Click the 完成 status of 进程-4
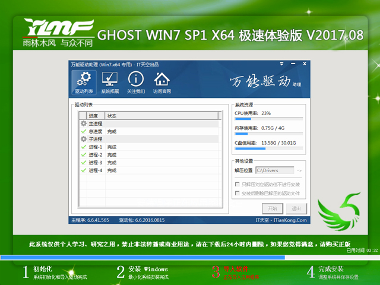Viewport: 380px width, 285px height. coord(112,170)
